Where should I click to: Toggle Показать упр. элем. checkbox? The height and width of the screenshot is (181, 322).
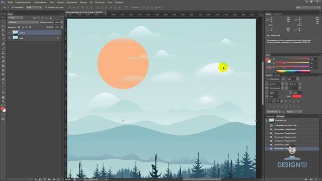(46, 8)
